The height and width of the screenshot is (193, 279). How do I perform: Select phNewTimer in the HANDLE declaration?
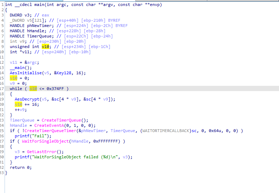point(39,26)
